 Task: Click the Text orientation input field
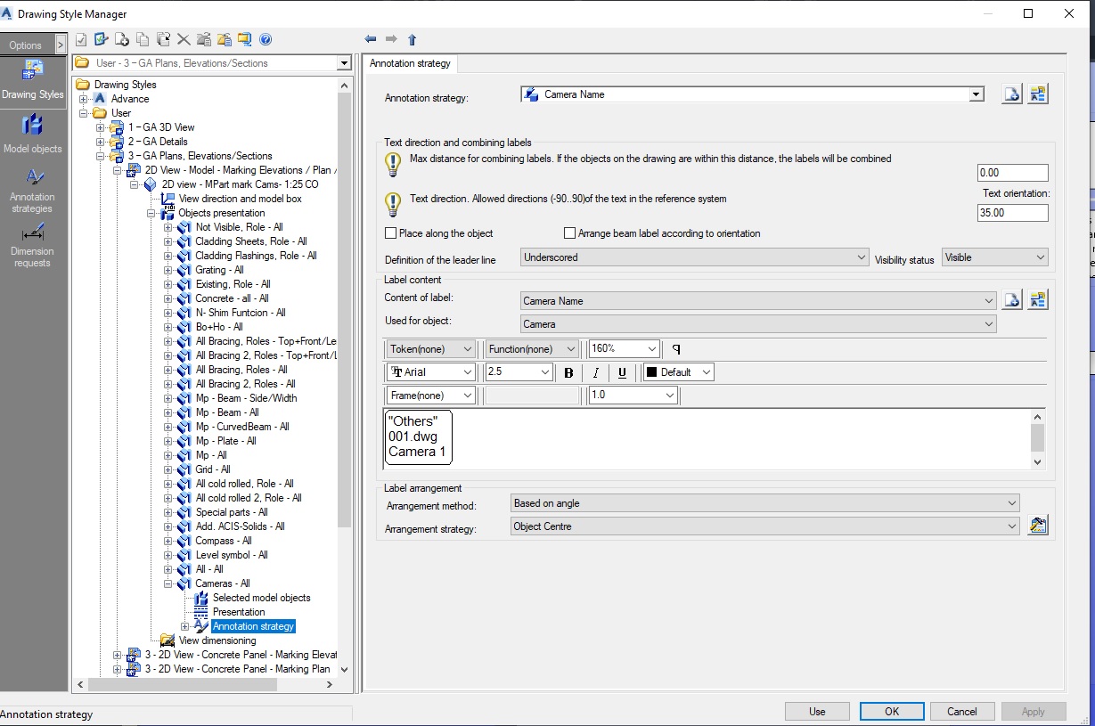[x=1012, y=212]
